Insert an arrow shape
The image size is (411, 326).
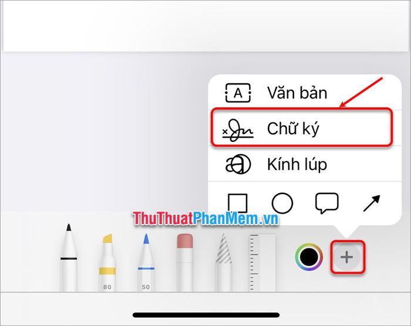(x=372, y=203)
